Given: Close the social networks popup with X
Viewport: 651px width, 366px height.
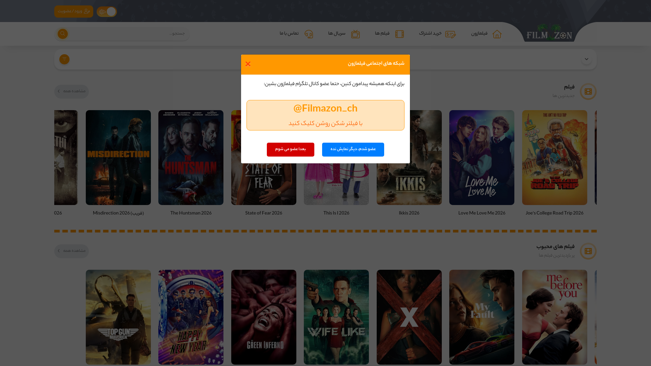Looking at the screenshot, I should [x=248, y=64].
